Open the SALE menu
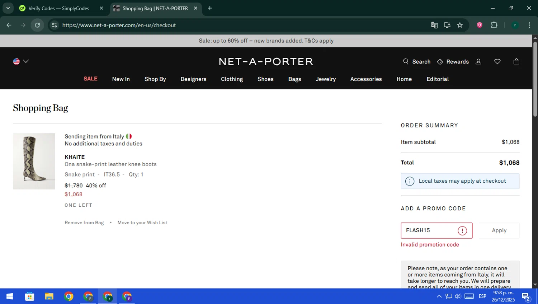The height and width of the screenshot is (304, 538). click(90, 79)
